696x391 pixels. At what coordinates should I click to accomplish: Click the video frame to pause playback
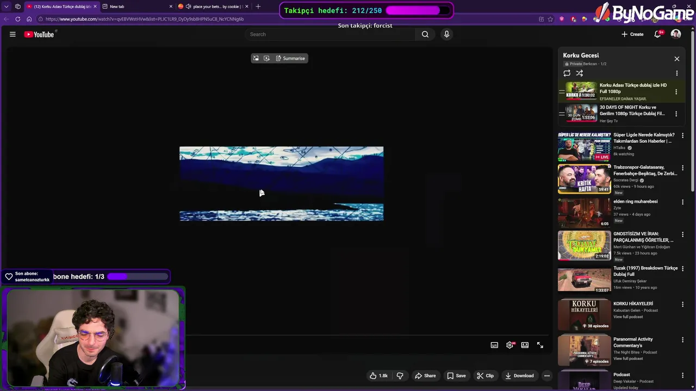pyautogui.click(x=281, y=184)
